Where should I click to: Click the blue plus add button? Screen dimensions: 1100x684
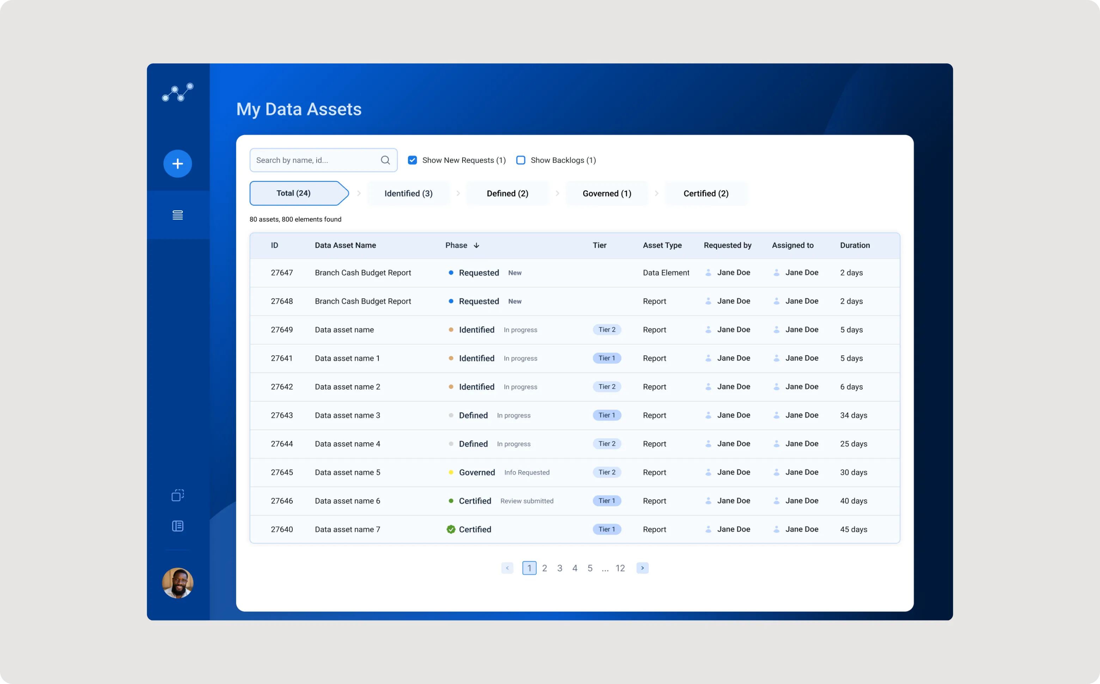177,163
